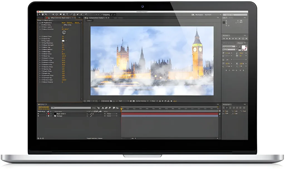
Task: Select the Rectangle shape tool
Action: (x=61, y=14)
